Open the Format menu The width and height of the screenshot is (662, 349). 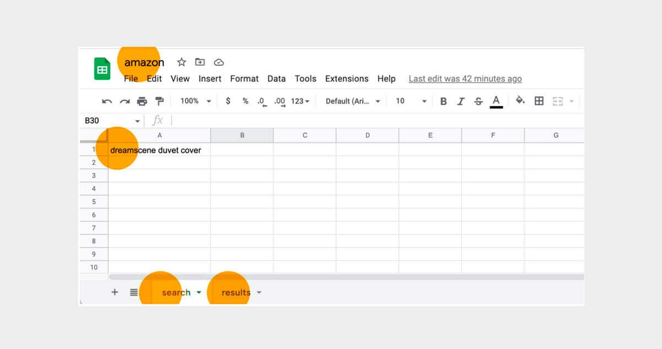(x=245, y=79)
